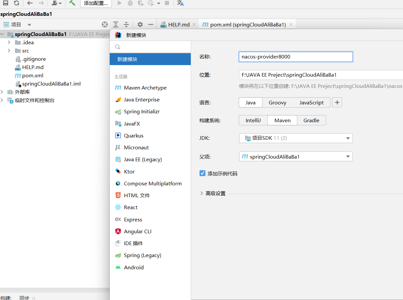Image resolution: width=403 pixels, height=300 pixels.
Task: Click the Save All toolbar icon
Action: (6, 3)
